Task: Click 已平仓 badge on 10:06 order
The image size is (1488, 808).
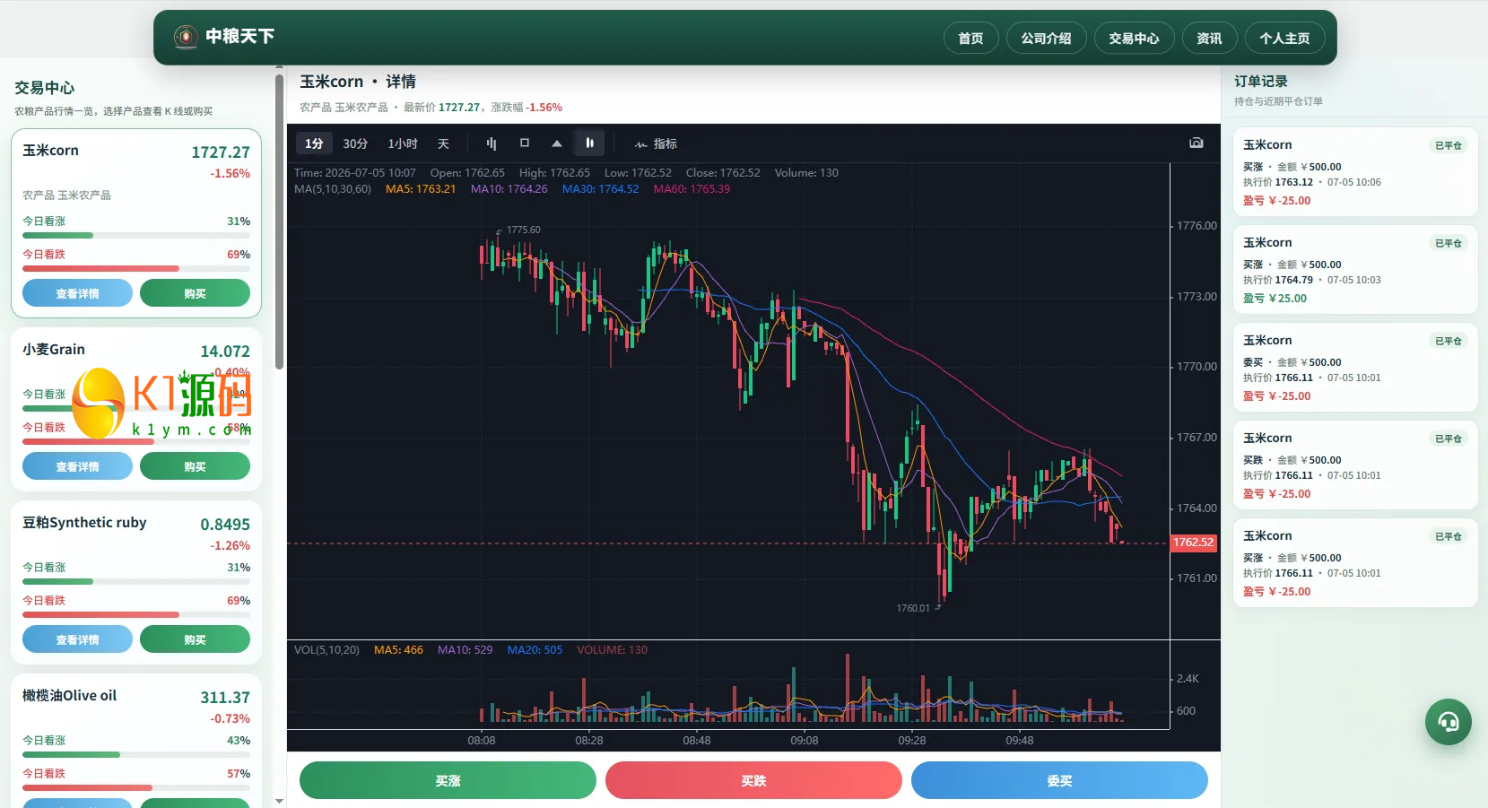Action: point(1448,145)
